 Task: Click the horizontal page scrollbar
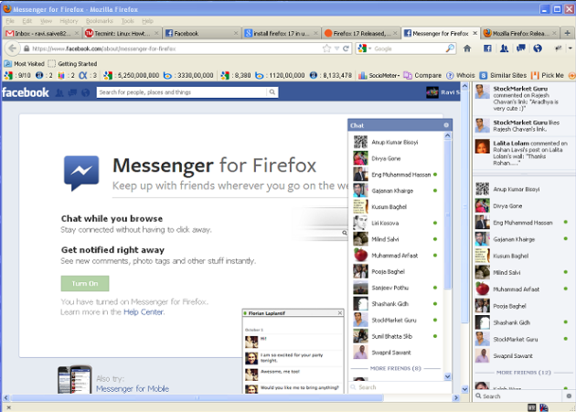pyautogui.click(x=197, y=397)
